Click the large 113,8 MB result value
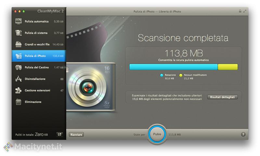This screenshot has width=260, height=156. coord(184,53)
